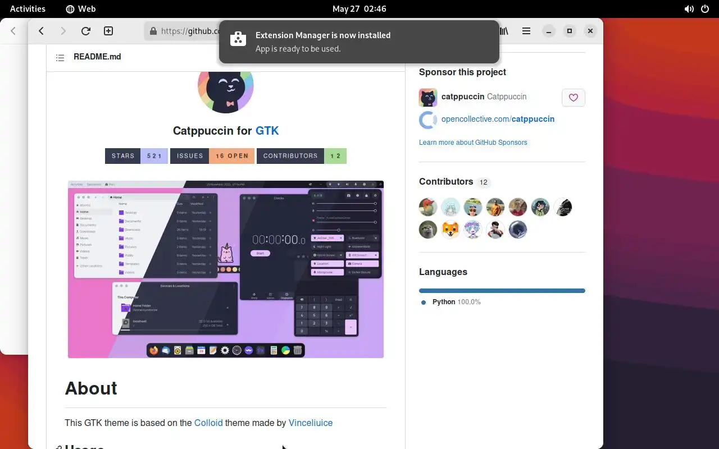Open pale teal sketch contributor avatar

450,207
